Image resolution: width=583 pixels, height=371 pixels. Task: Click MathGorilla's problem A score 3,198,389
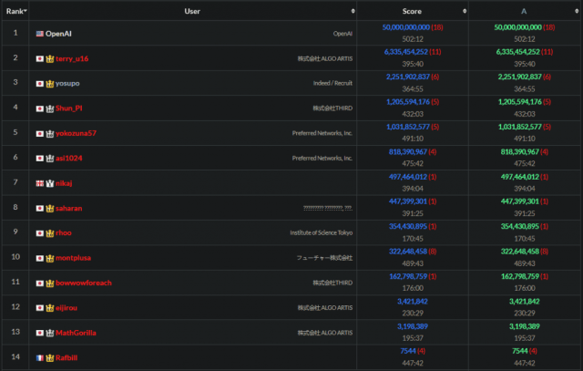point(525,326)
